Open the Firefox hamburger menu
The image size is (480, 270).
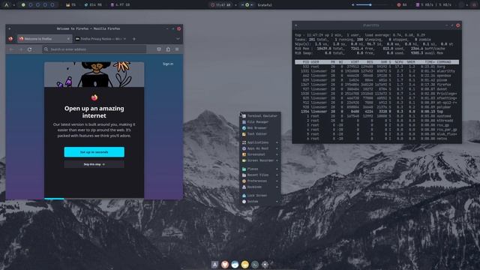(177, 49)
